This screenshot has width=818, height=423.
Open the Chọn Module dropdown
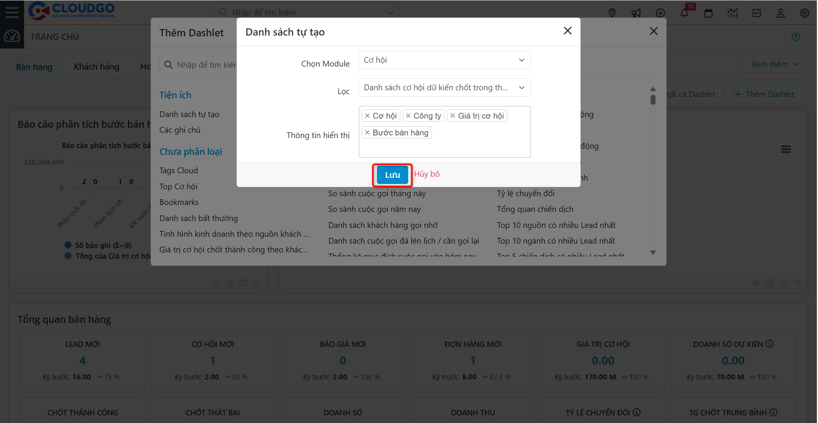444,60
